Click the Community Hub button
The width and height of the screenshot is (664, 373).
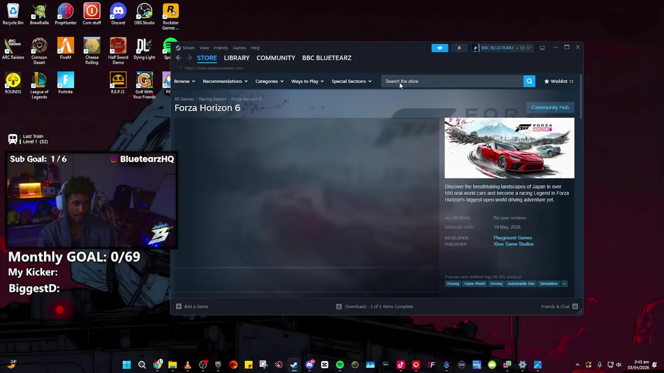[550, 107]
